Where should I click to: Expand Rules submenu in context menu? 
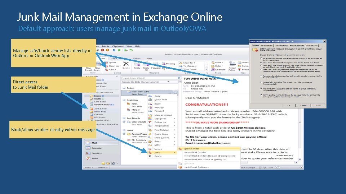pos(163,141)
